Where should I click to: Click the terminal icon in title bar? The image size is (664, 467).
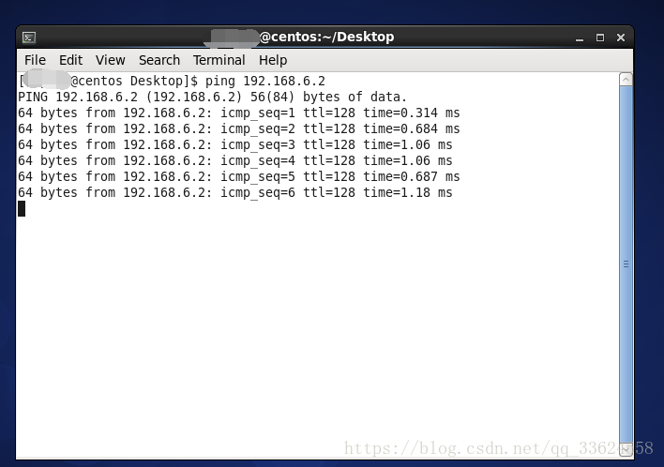pos(29,38)
